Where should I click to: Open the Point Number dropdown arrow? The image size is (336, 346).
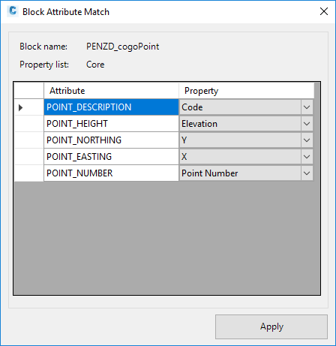[307, 173]
